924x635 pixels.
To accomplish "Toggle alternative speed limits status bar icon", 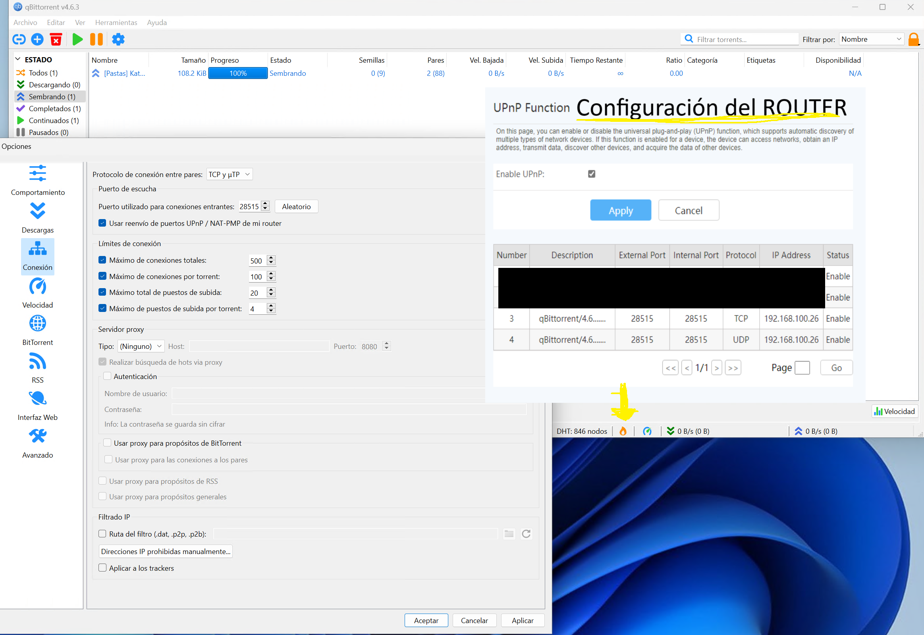I will pos(647,431).
